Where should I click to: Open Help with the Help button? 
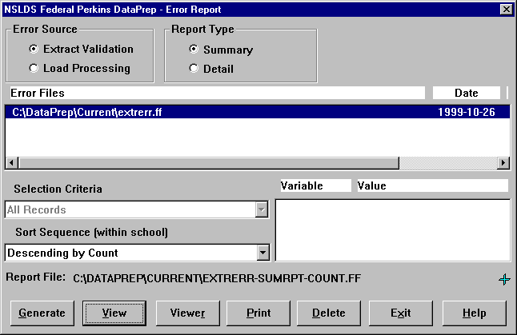(x=474, y=313)
